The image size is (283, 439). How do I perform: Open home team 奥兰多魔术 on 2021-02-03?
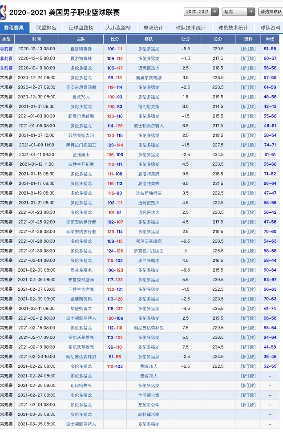81,270
